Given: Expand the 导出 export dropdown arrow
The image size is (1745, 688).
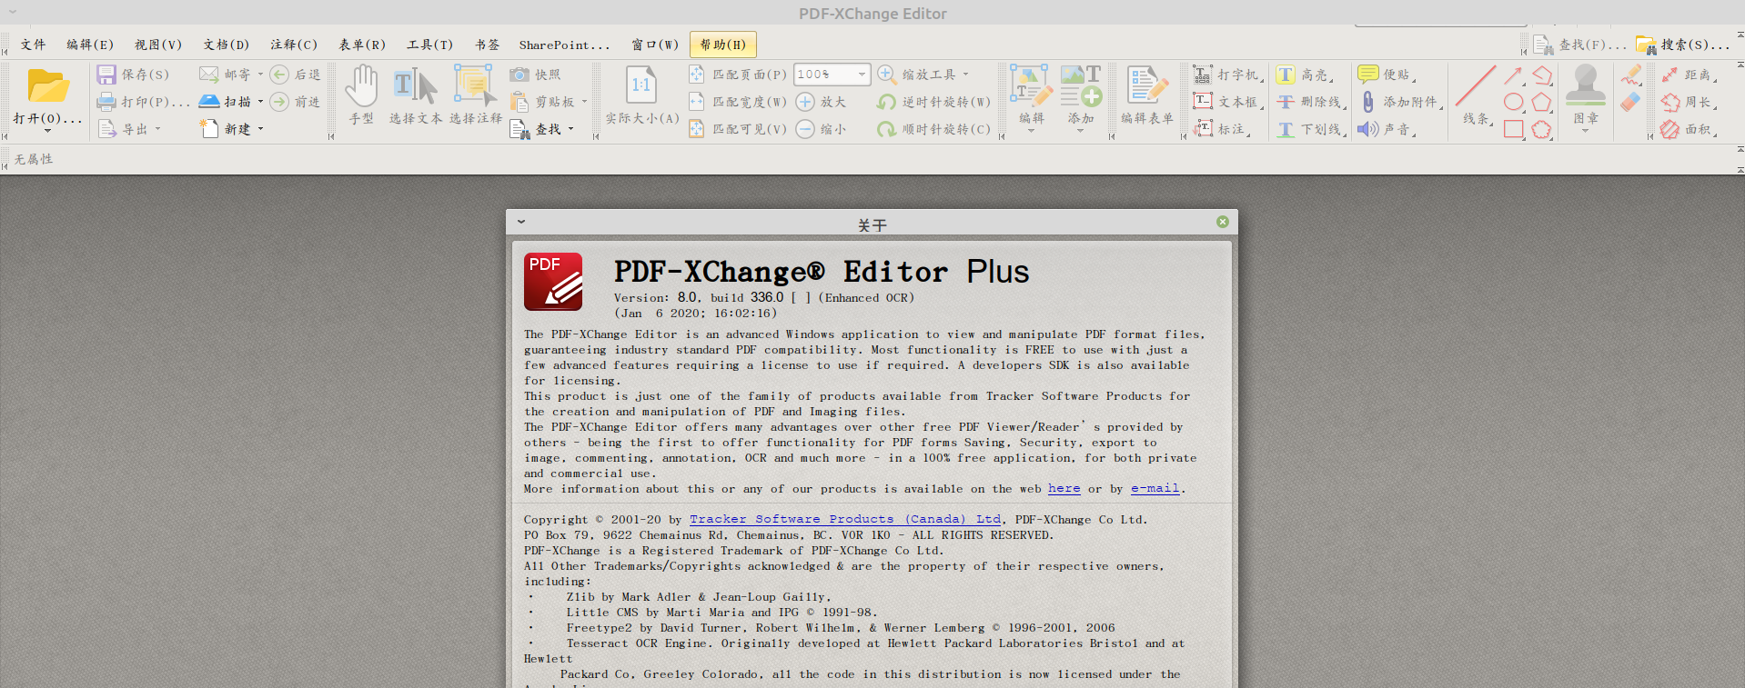Looking at the screenshot, I should tap(157, 129).
